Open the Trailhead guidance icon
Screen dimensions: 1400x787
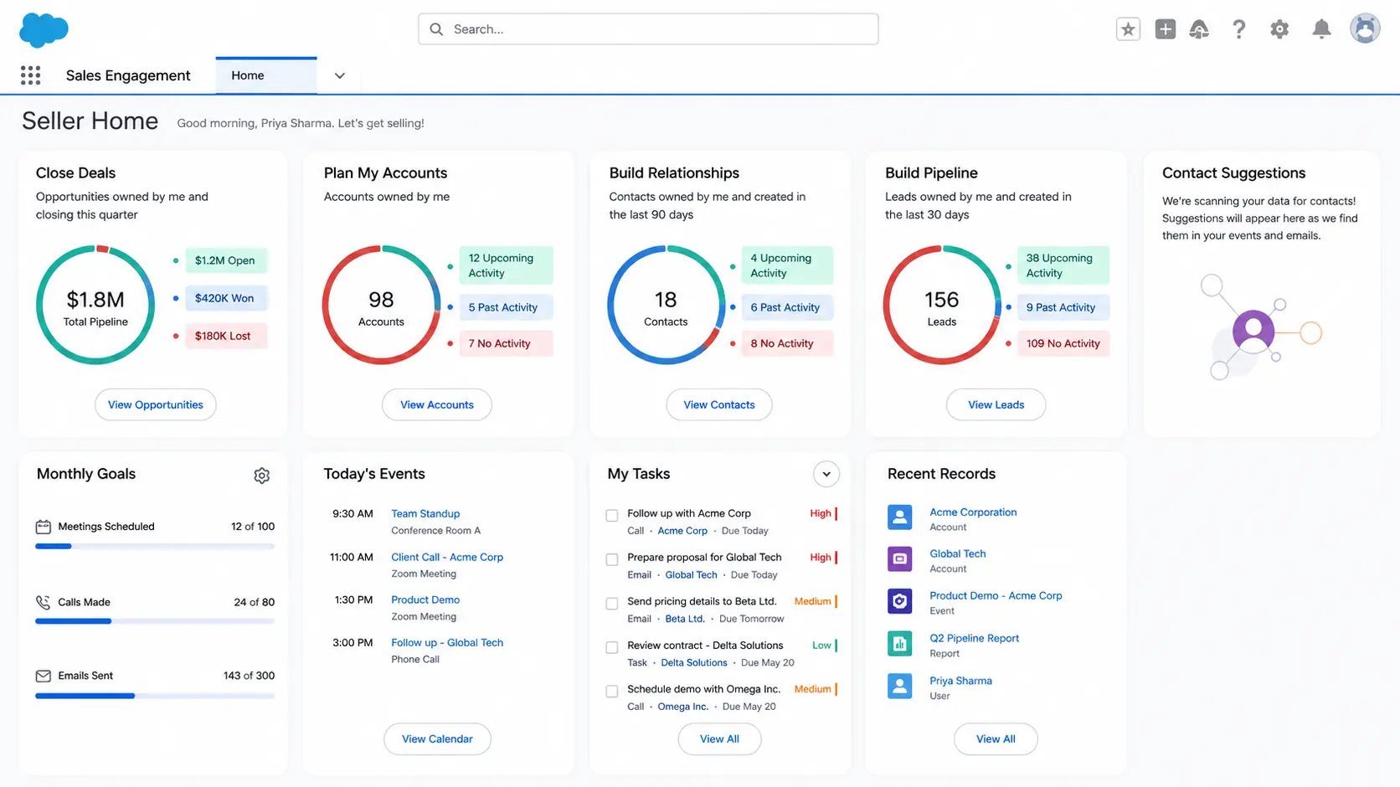pos(1199,29)
